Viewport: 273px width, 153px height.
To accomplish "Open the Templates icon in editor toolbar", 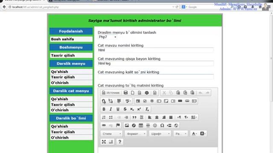I will [x=154, y=93].
